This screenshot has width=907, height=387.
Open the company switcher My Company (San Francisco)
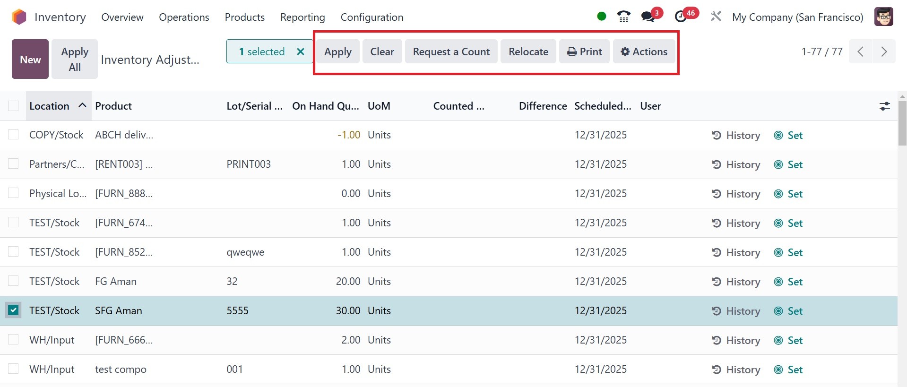point(797,17)
